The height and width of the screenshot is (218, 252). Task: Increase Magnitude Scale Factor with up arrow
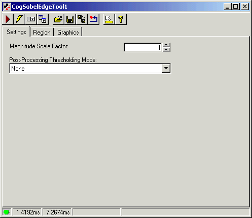166,45
